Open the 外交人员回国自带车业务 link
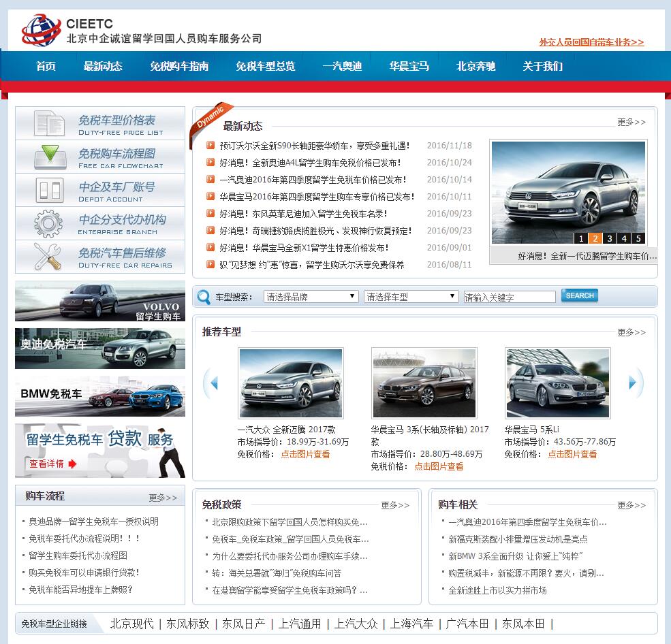Screen dimensions: 671x644 [591, 42]
